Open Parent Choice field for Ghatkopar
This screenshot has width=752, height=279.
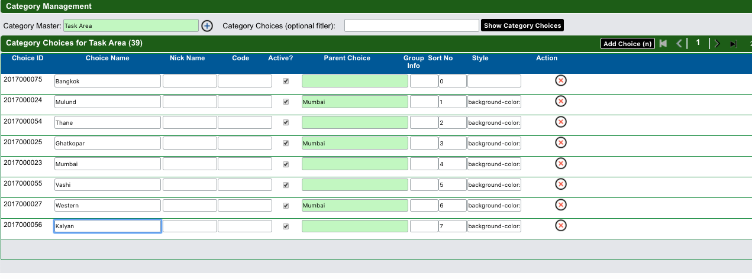pos(355,143)
